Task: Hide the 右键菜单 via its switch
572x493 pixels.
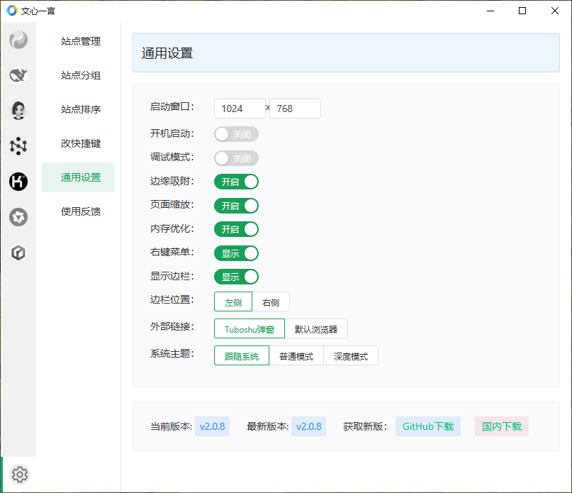Action: click(x=236, y=253)
